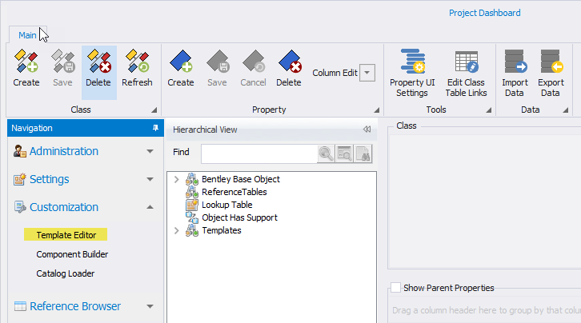Open the Component Builder item
The image size is (581, 323).
[72, 254]
